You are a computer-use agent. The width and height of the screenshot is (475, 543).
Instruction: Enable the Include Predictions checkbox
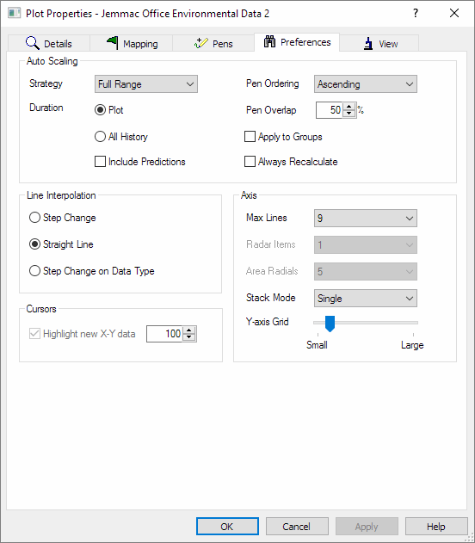tap(100, 162)
